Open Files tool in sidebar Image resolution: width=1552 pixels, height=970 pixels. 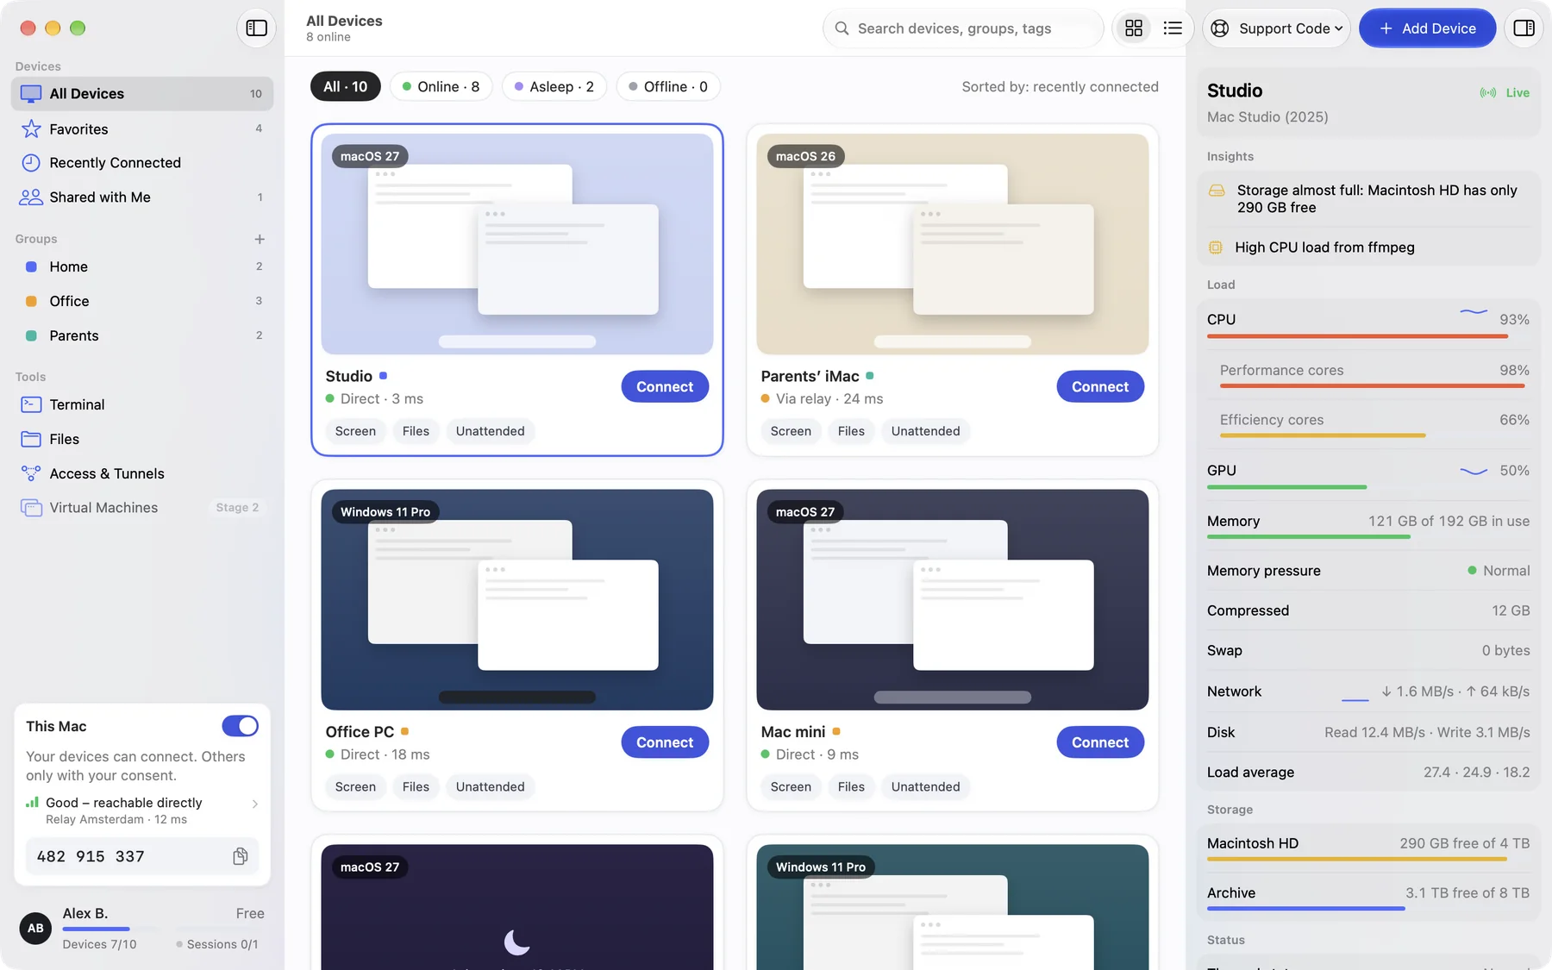click(142, 439)
